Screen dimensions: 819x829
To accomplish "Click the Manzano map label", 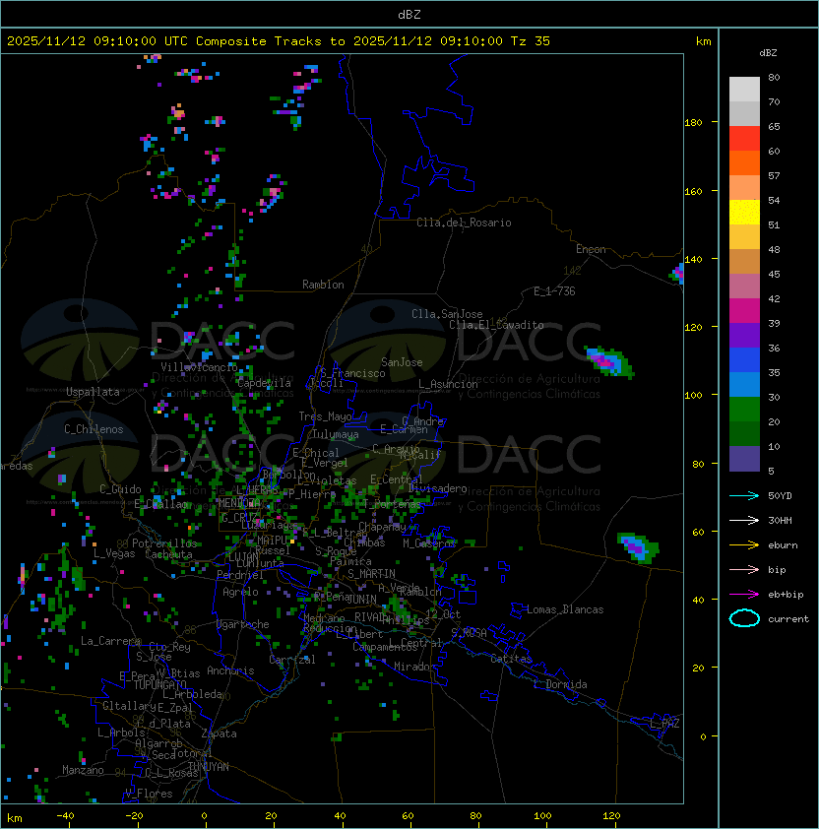I will [83, 770].
